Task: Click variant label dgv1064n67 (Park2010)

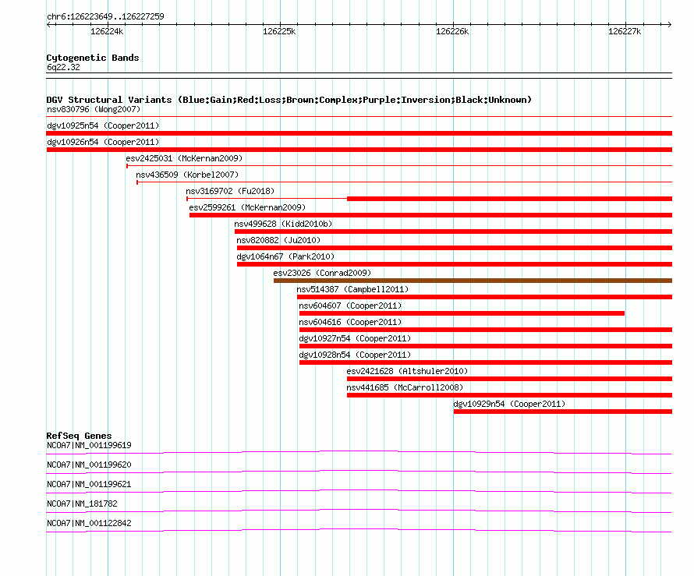Action: [x=285, y=256]
